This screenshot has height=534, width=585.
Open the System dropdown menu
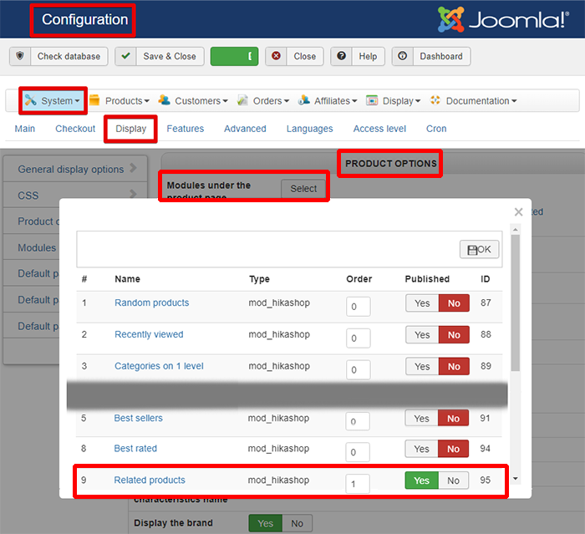[53, 100]
